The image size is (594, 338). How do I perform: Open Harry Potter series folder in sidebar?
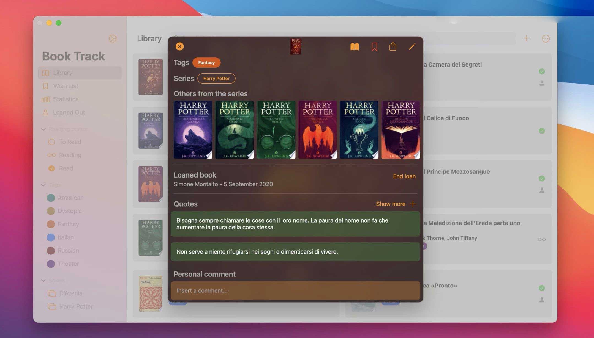pyautogui.click(x=70, y=307)
